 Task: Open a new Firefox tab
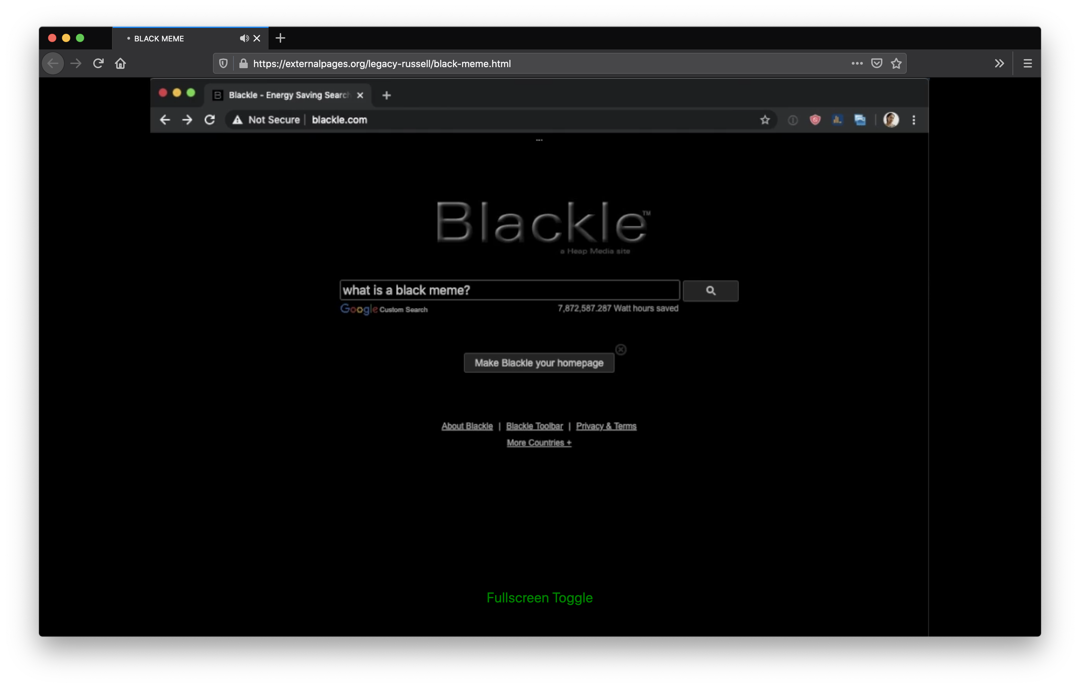tap(280, 38)
